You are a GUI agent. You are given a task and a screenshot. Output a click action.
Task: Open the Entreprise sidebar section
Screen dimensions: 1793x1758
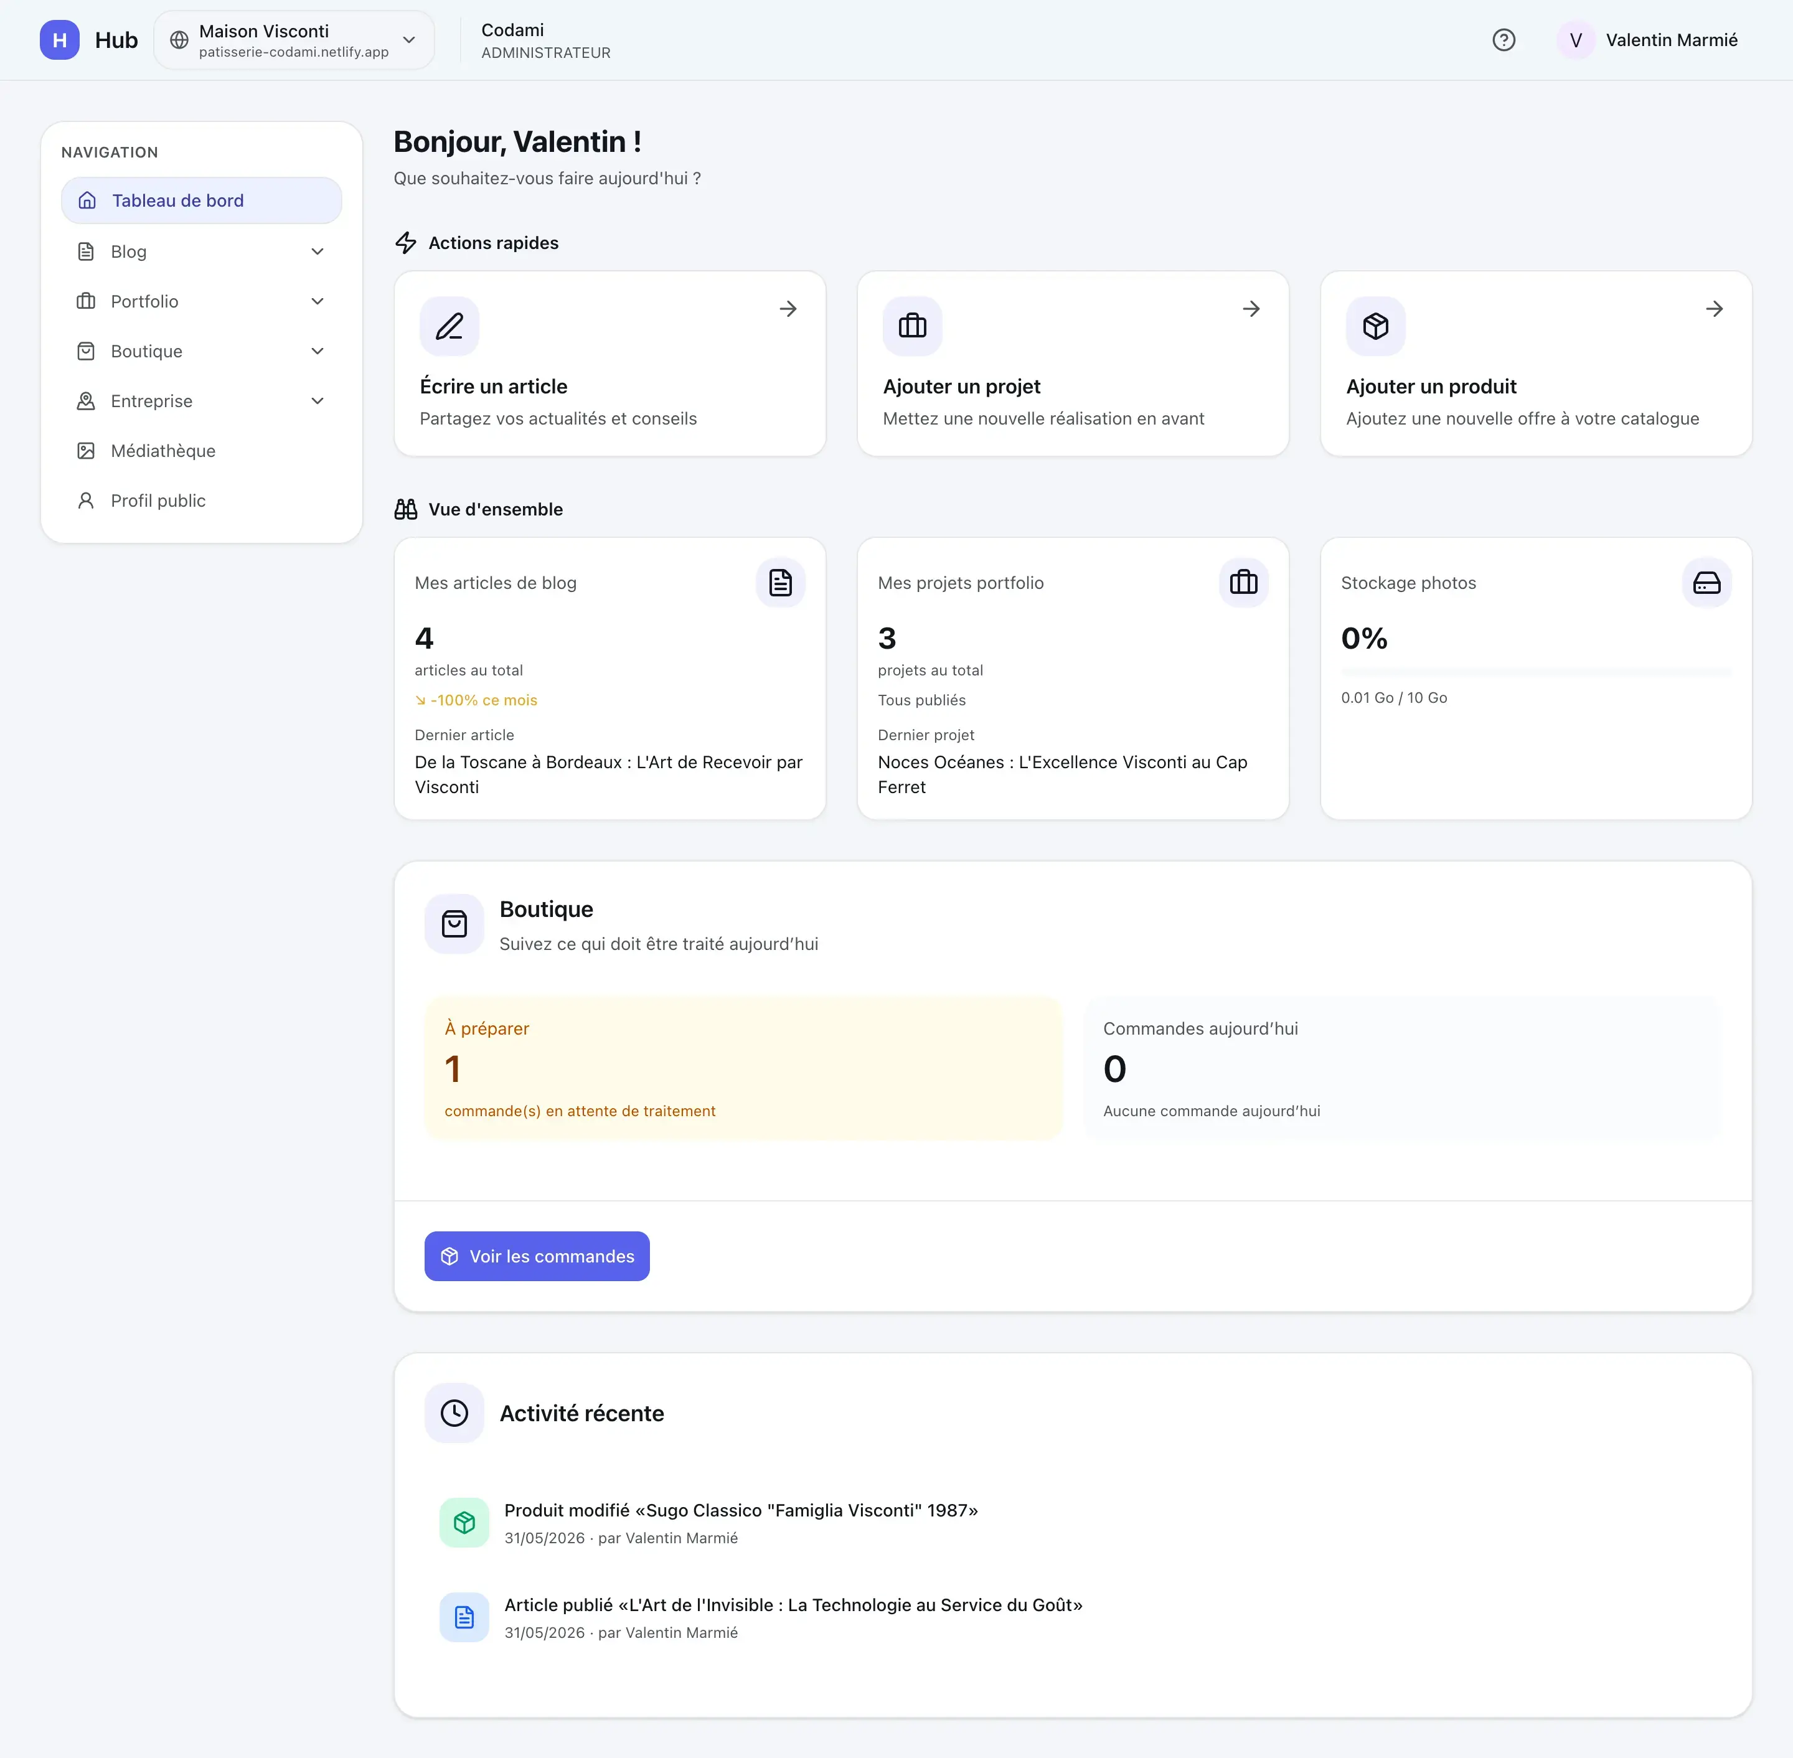(201, 401)
